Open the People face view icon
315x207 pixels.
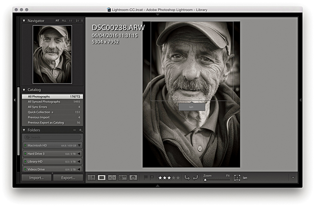133,178
